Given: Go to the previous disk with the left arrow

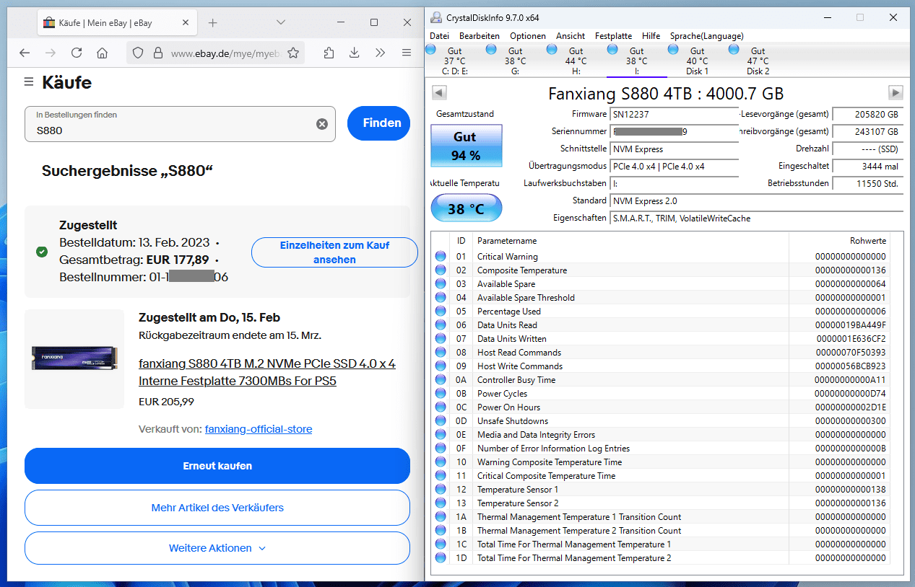Looking at the screenshot, I should 439,92.
